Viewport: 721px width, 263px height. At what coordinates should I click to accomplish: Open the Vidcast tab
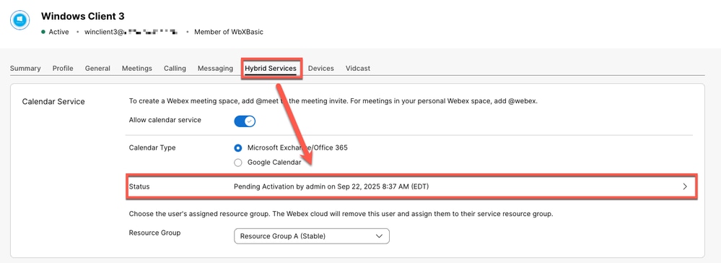point(358,68)
